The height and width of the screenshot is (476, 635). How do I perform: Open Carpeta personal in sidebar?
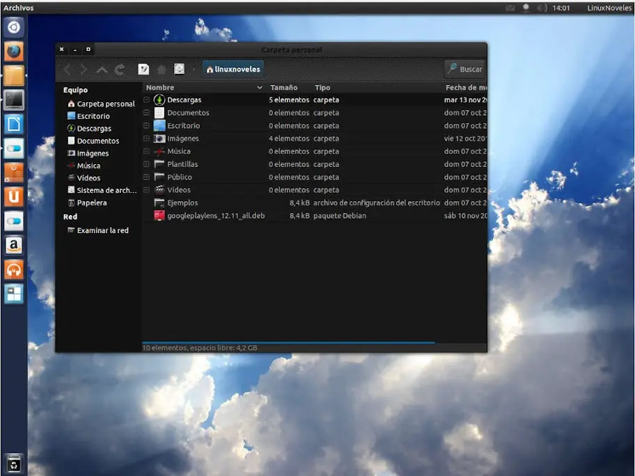pyautogui.click(x=101, y=104)
